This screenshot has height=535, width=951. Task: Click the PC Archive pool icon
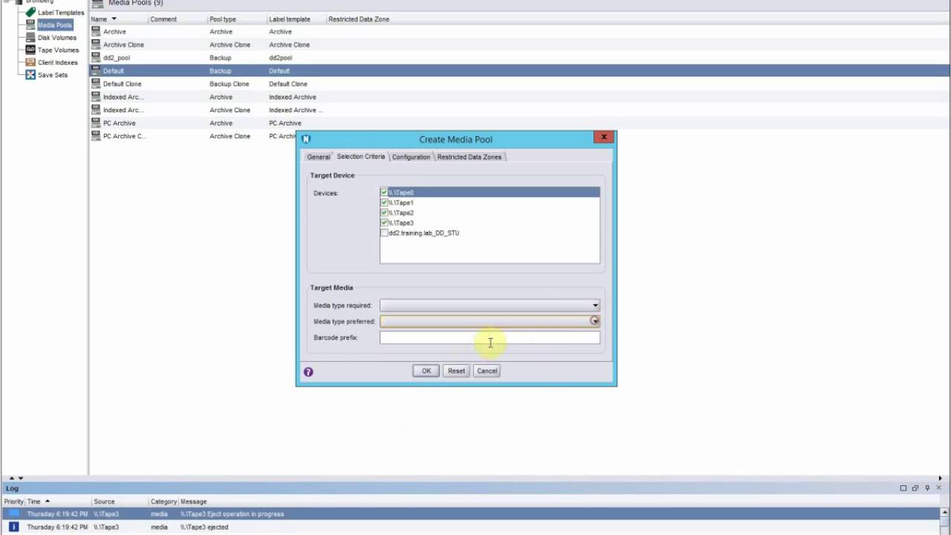(x=96, y=123)
